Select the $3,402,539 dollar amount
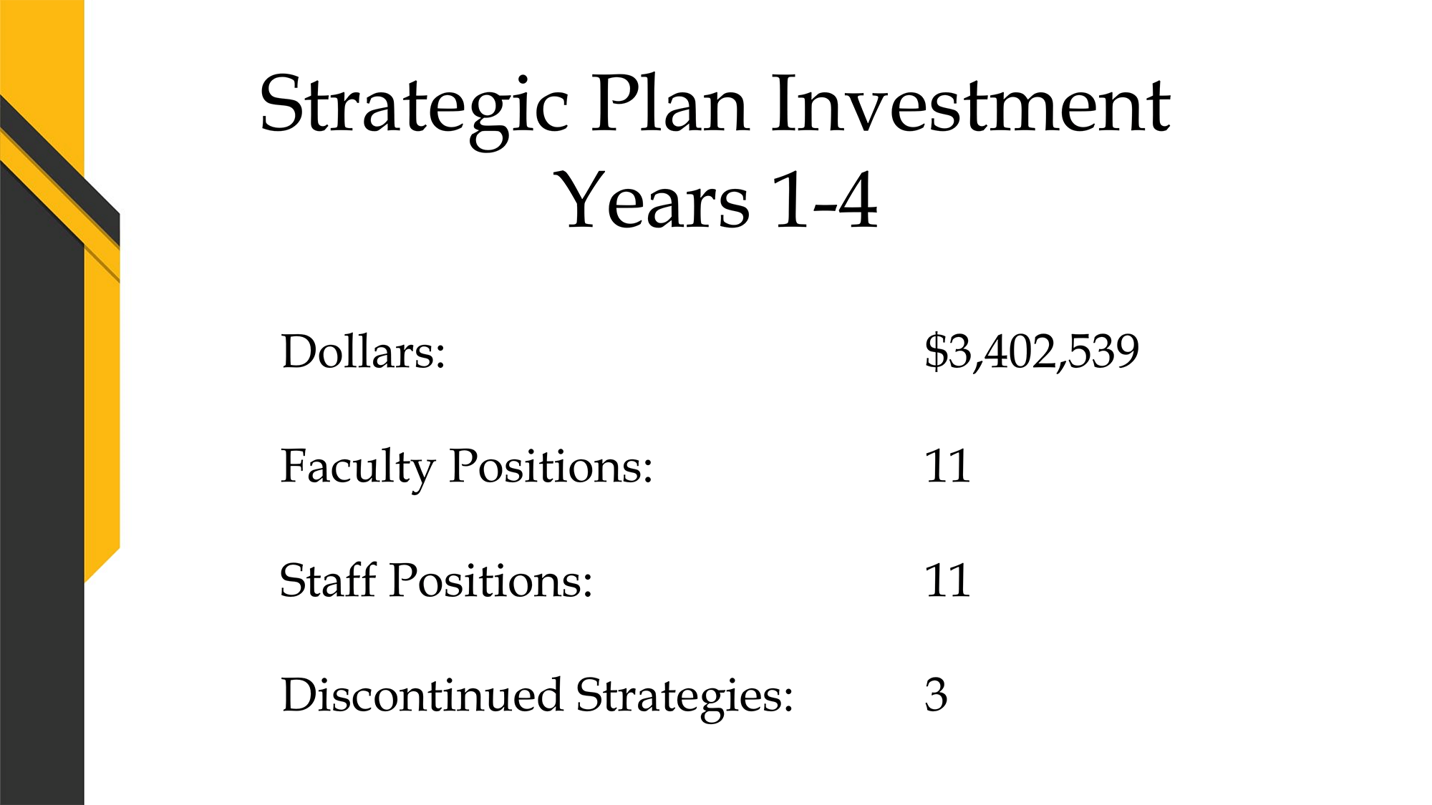 click(1031, 351)
